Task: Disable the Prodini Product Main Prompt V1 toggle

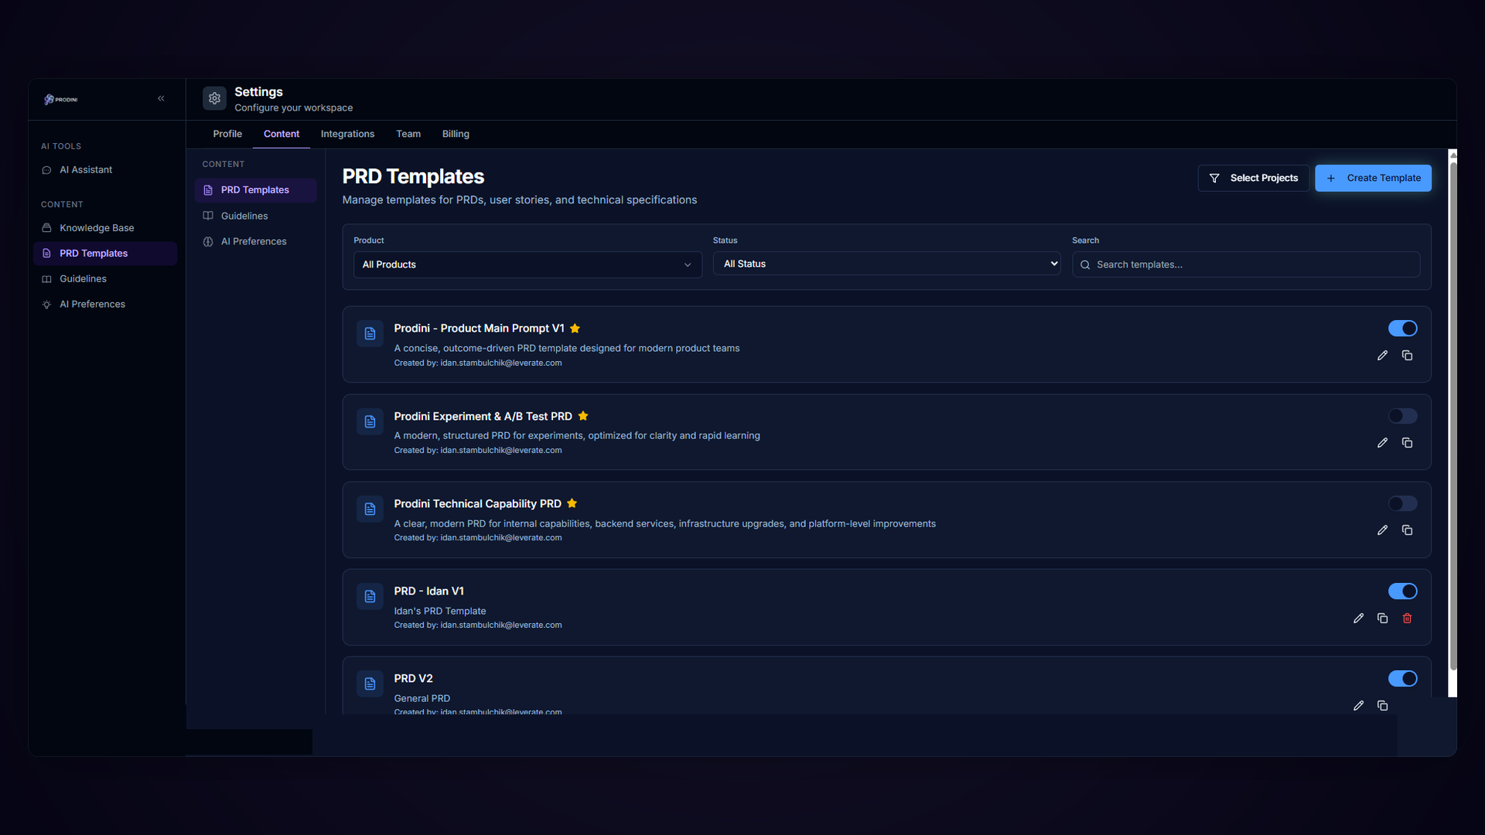Action: (1402, 329)
